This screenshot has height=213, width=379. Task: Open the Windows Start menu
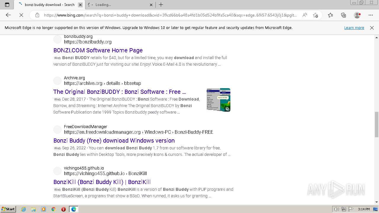(x=8, y=209)
